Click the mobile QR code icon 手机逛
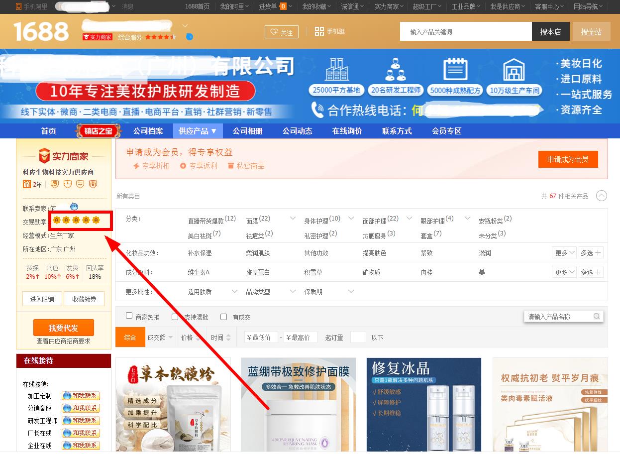Screen dimensions: 620x454 click(x=319, y=31)
